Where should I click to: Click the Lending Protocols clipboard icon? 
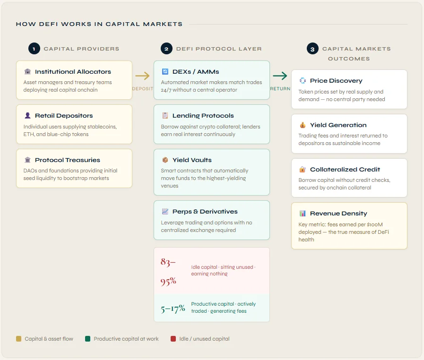click(x=165, y=116)
